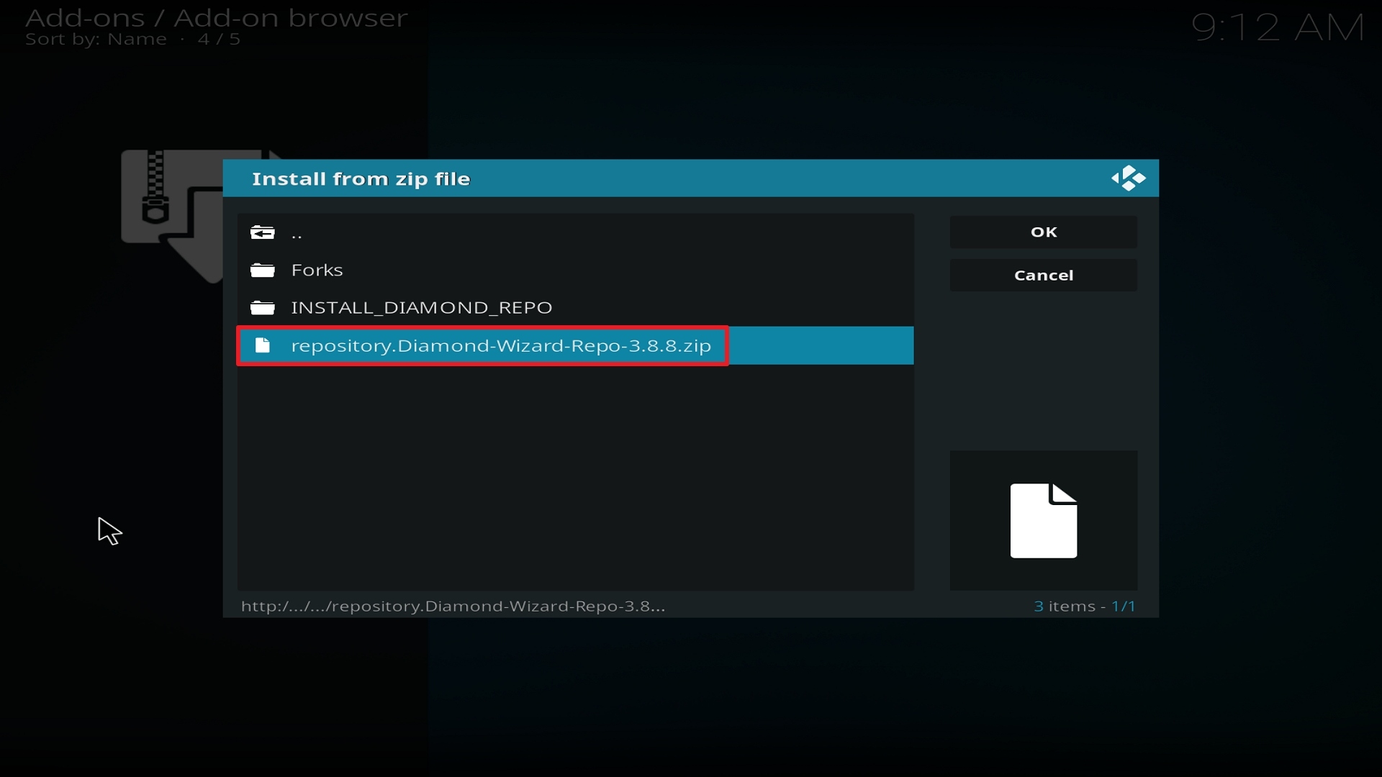Click the INSTALL_DIAMOND_REPO folder icon
Image resolution: width=1382 pixels, height=777 pixels.
pyautogui.click(x=263, y=307)
